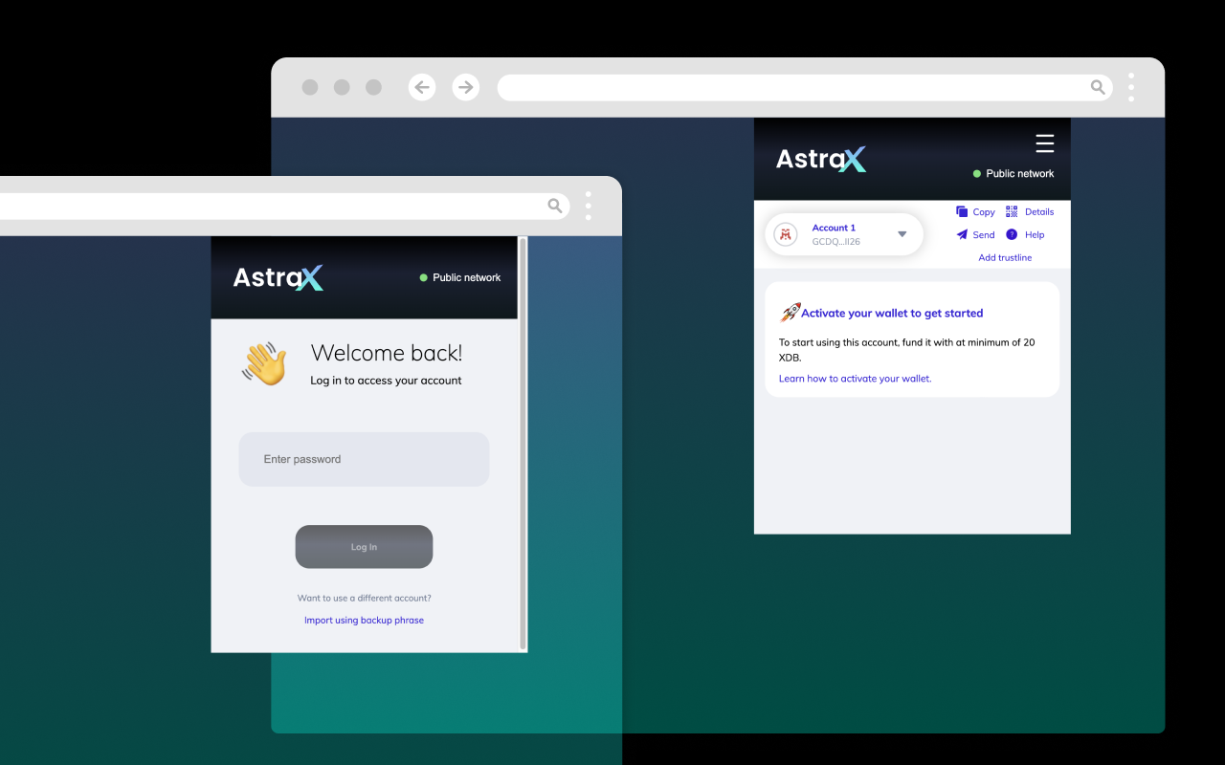Screen dimensions: 1225x765
Task: Click the Help label text
Action: point(1035,235)
